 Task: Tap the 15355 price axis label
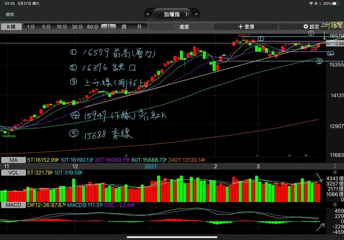pyautogui.click(x=336, y=65)
